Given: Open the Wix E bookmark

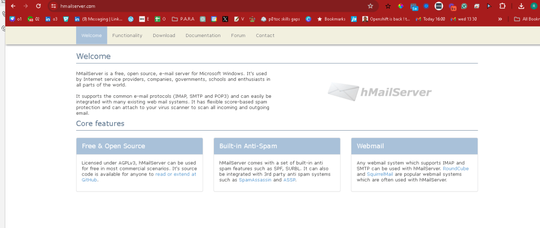Looking at the screenshot, I should (144, 19).
